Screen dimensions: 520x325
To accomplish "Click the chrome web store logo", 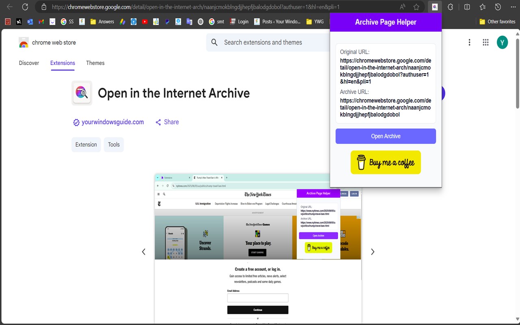I will click(x=48, y=42).
